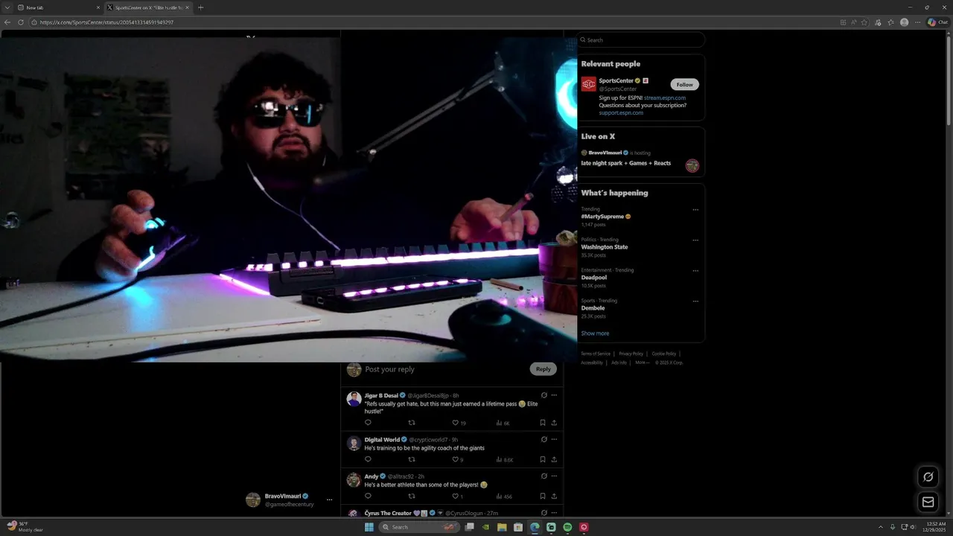This screenshot has height=536, width=953.
Task: Open the Grok icon on Jigar B Desai's comment
Action: coord(544,395)
